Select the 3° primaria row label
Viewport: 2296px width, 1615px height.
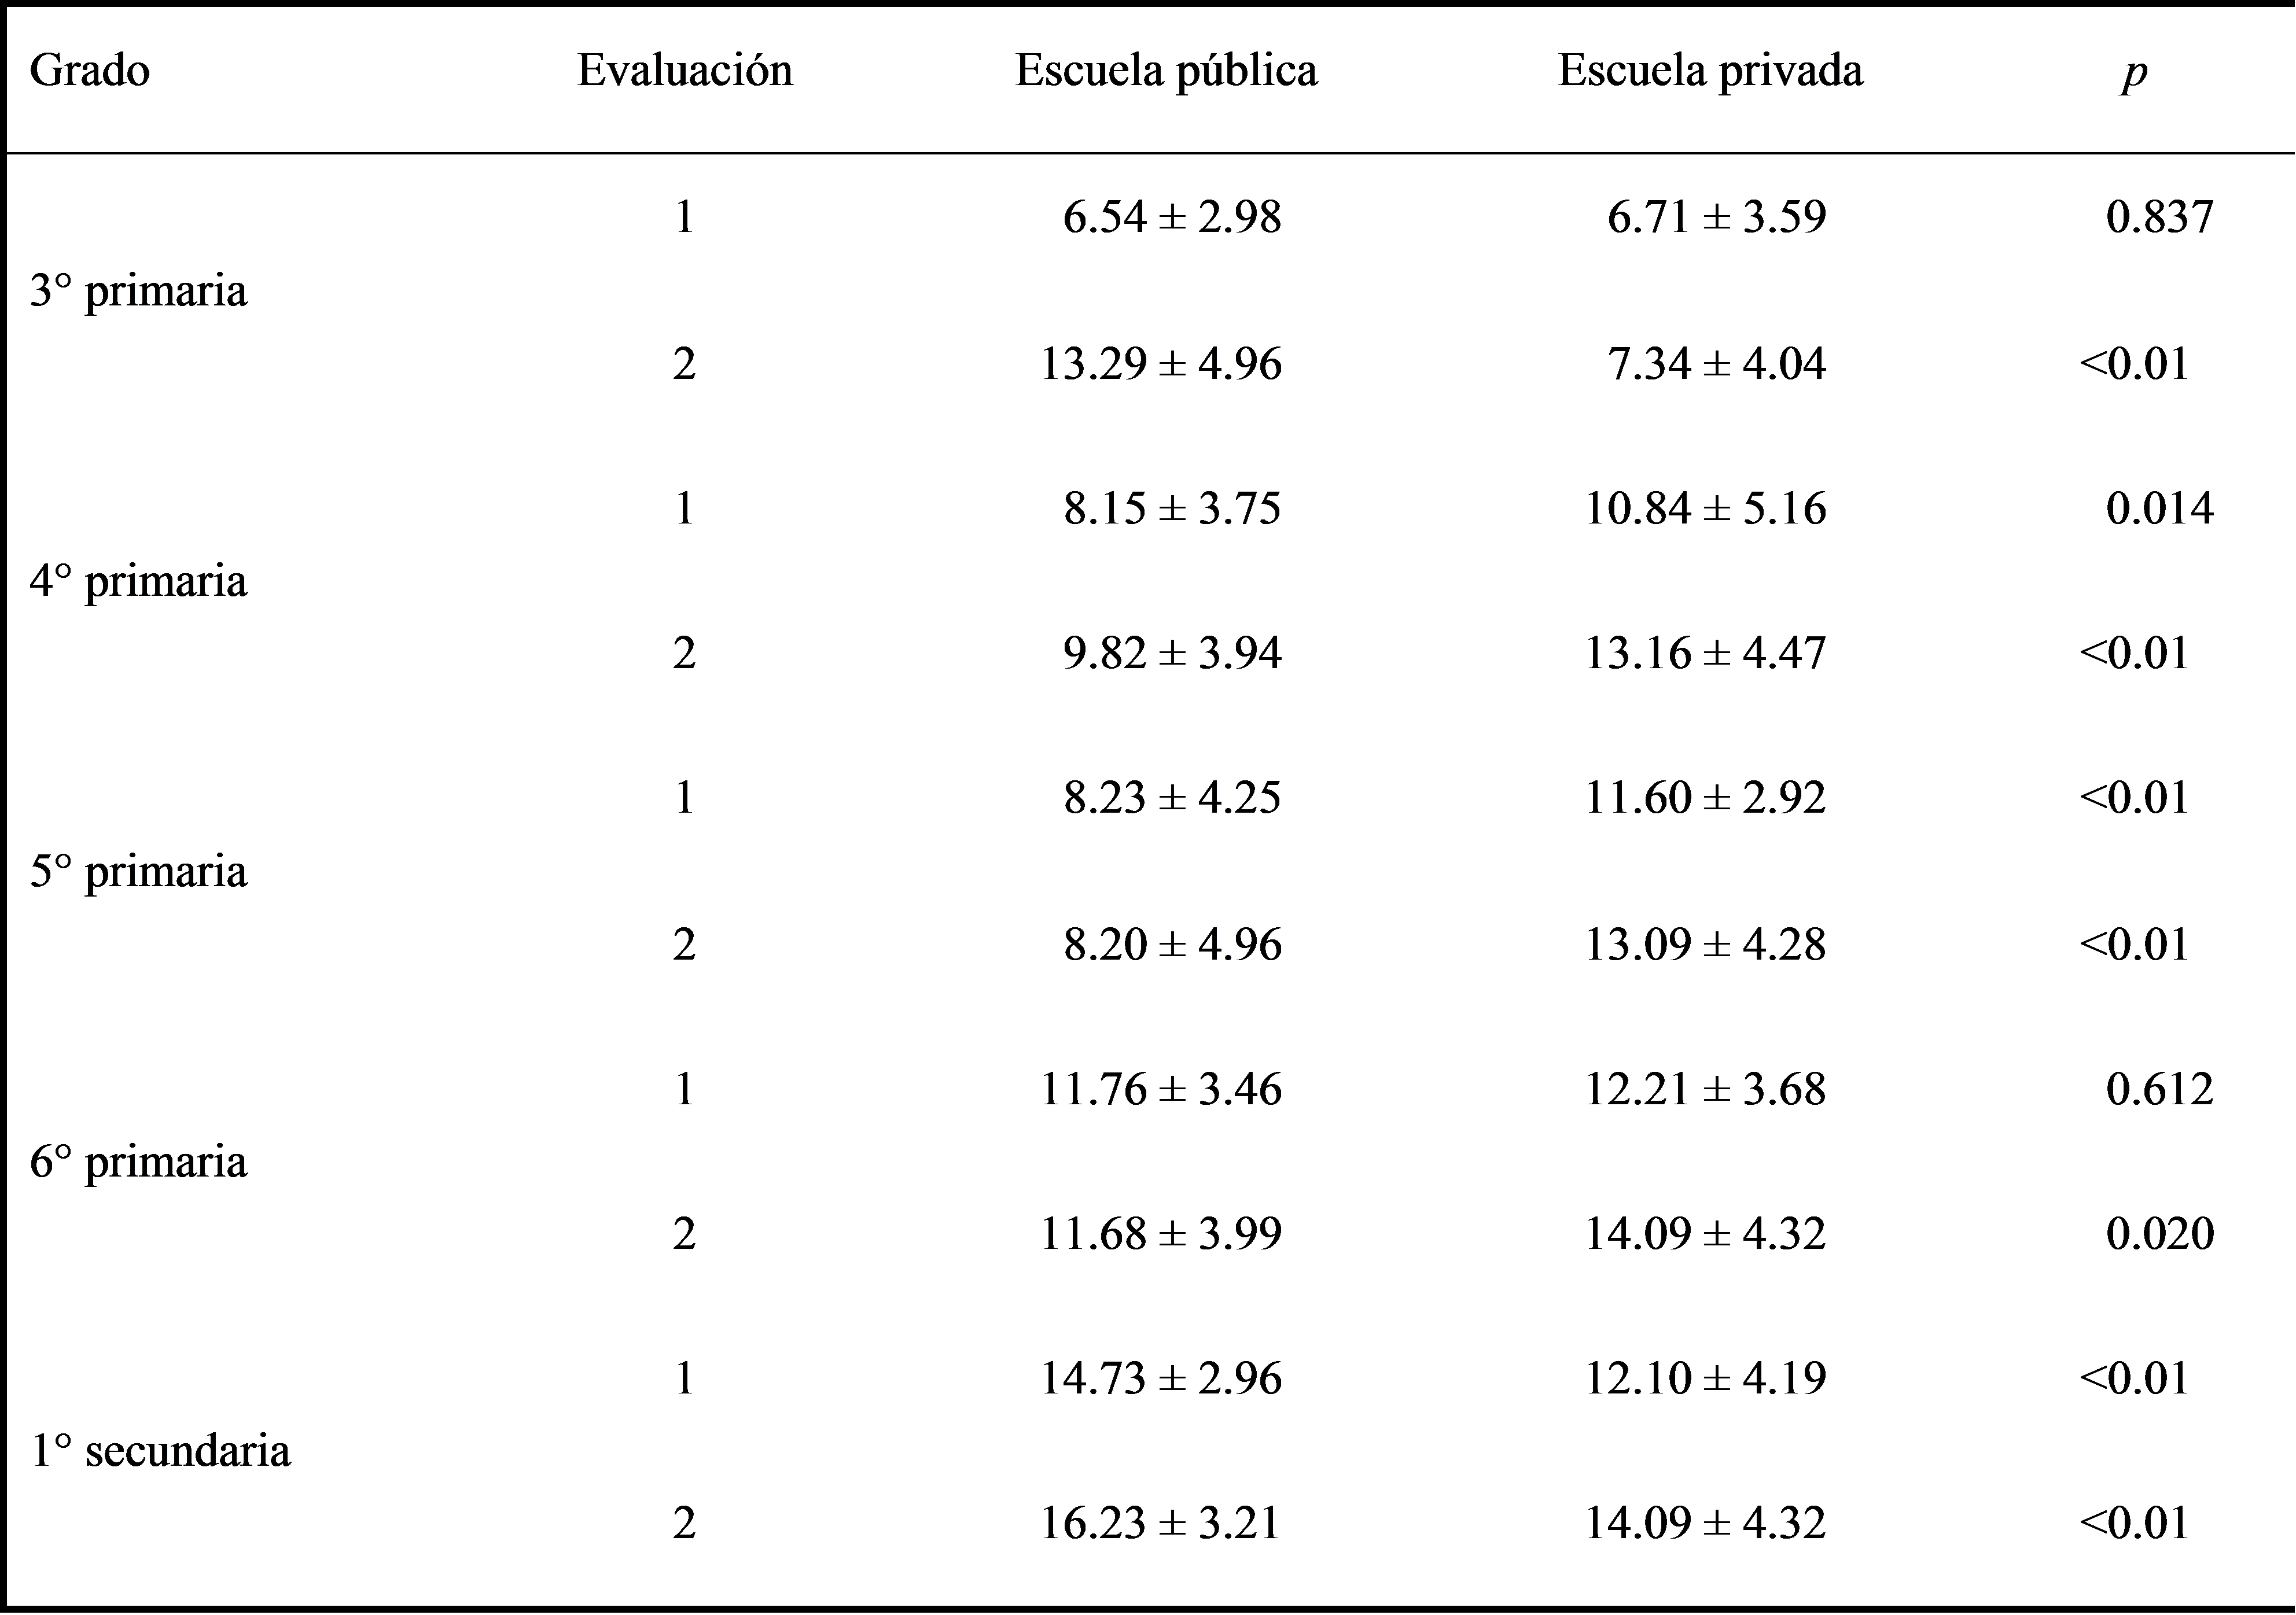click(x=138, y=291)
